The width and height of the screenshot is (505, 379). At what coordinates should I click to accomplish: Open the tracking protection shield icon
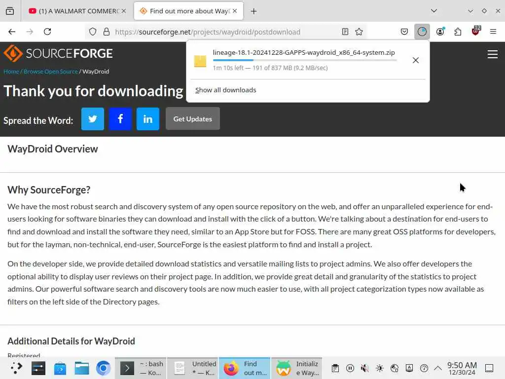[x=93, y=32]
